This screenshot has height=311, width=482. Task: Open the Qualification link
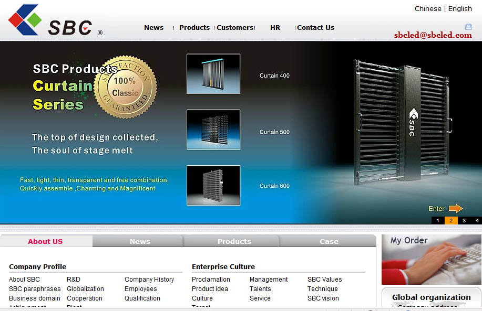[142, 298]
